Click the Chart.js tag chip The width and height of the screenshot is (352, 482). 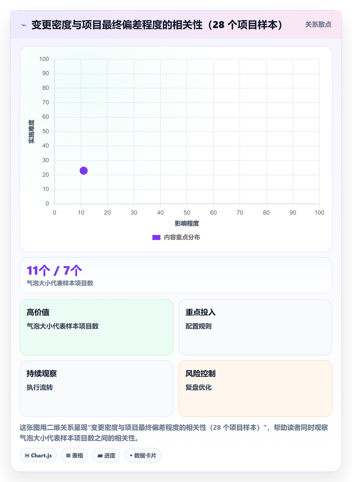tap(38, 455)
